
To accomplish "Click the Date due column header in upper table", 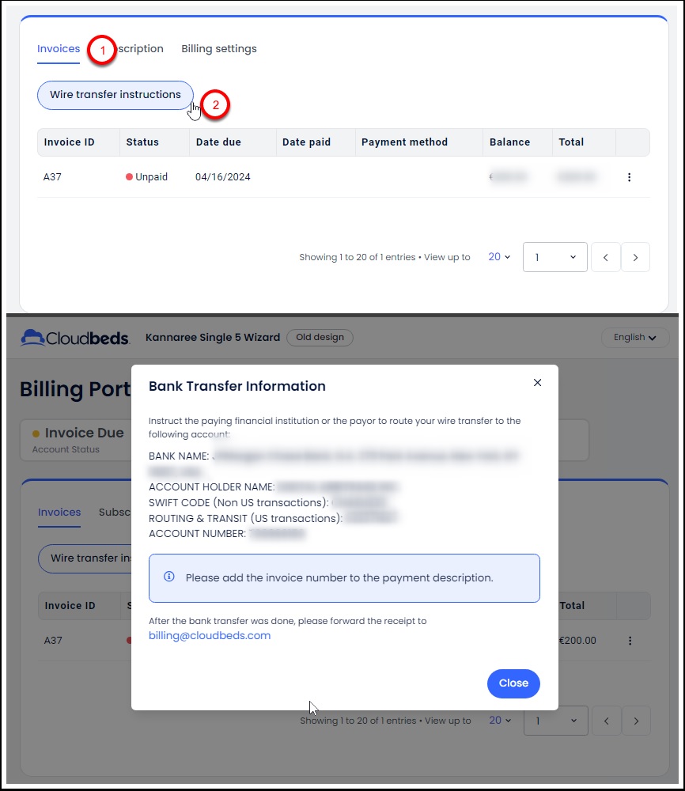I will (x=218, y=142).
